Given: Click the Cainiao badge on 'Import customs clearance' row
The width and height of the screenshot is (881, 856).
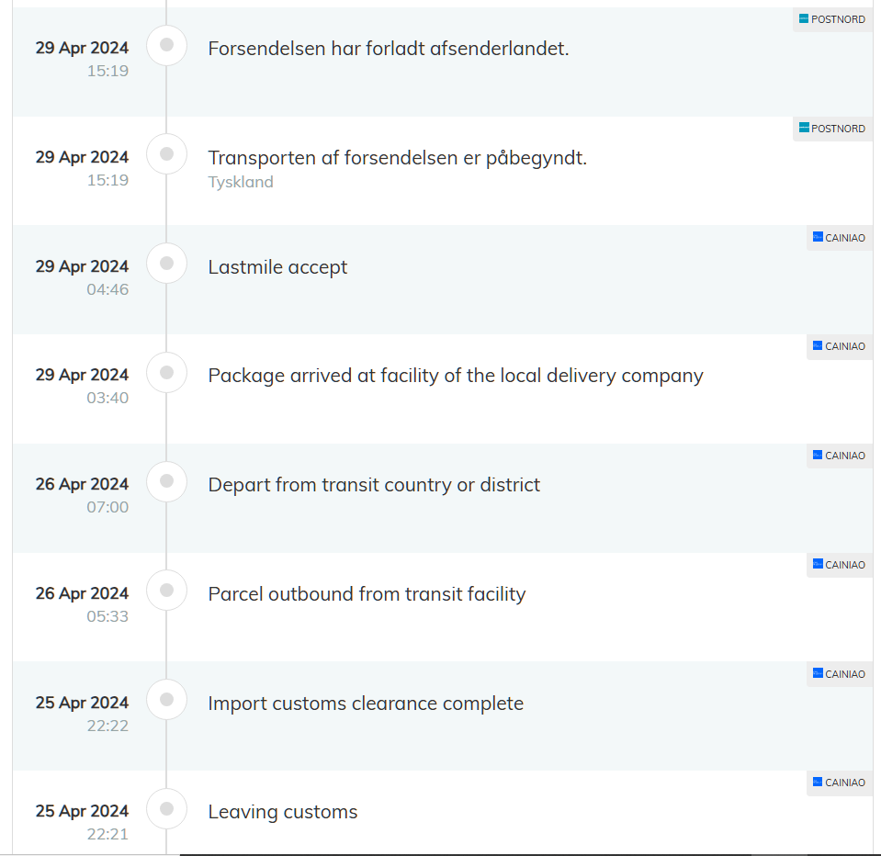Looking at the screenshot, I should click(839, 674).
